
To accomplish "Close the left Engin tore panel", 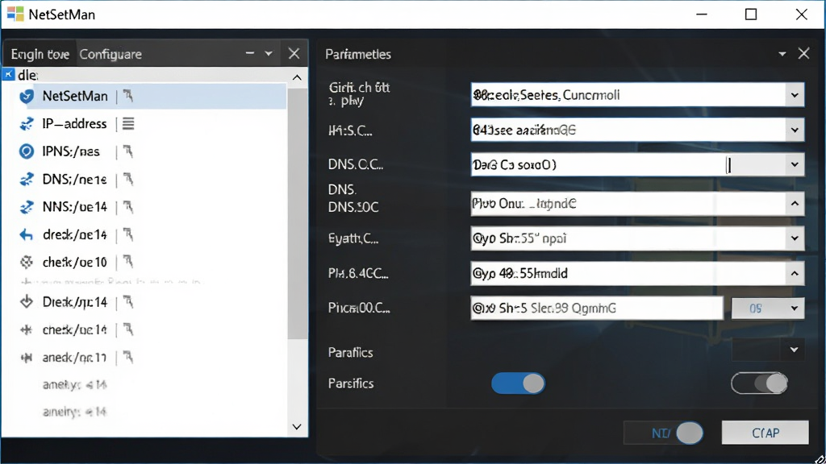I will tap(294, 54).
